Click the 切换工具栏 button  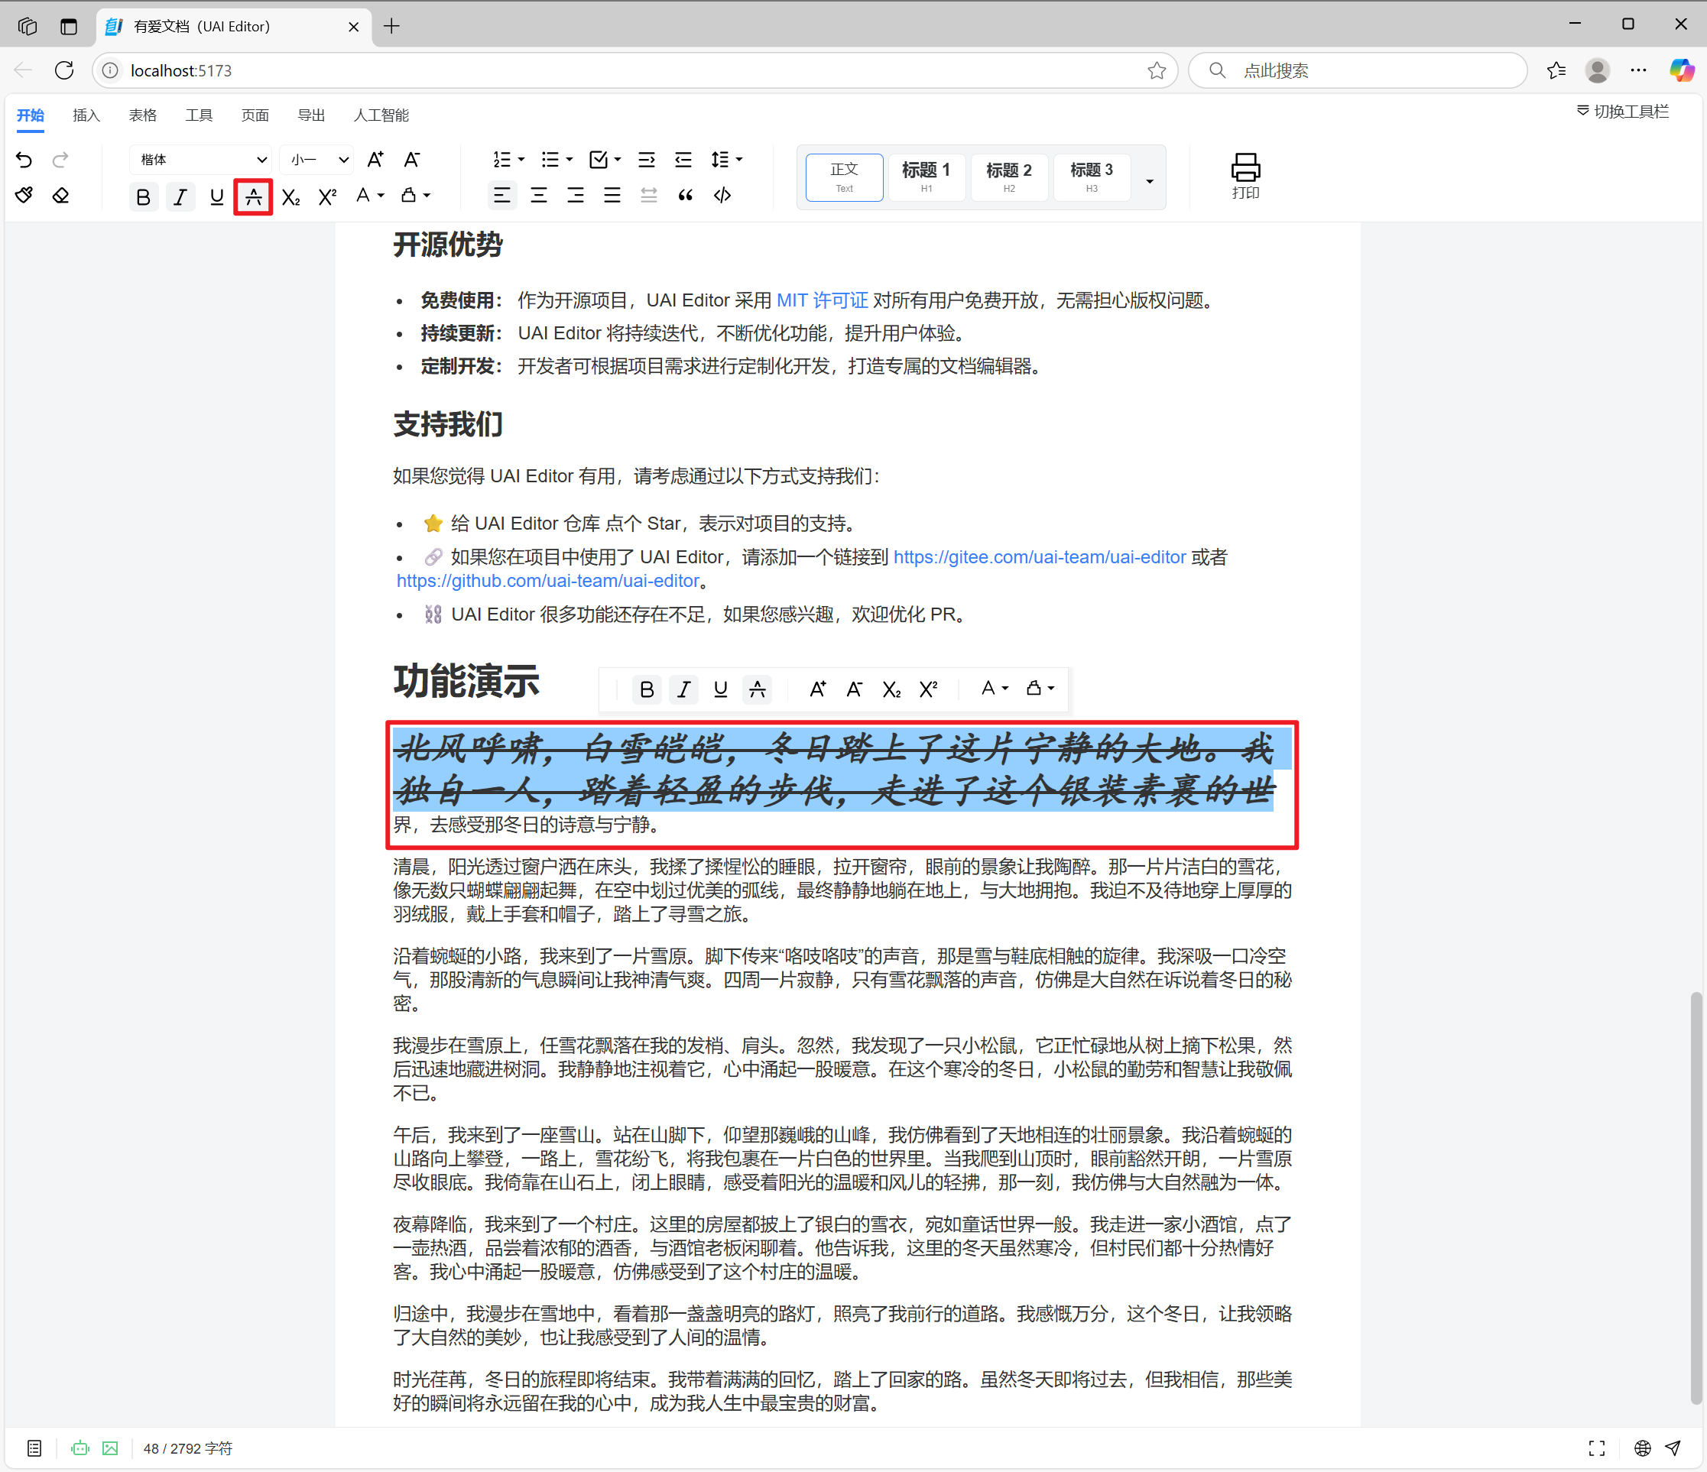1623,112
